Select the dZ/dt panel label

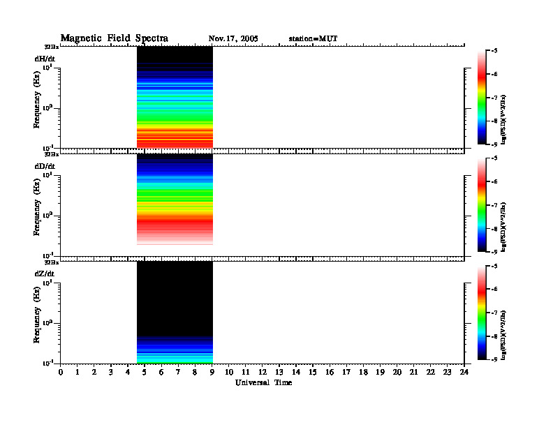(x=45, y=274)
